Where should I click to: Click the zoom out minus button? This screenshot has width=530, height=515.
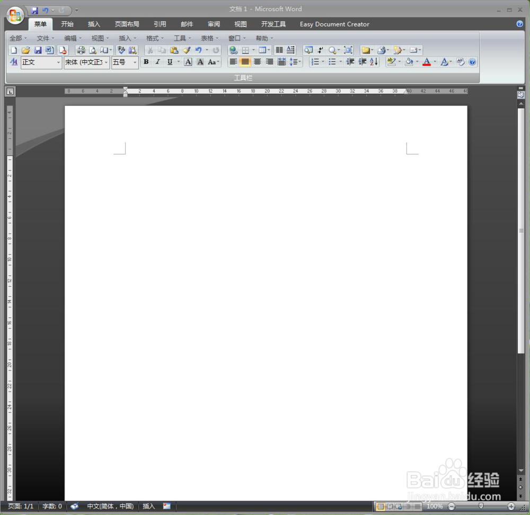[451, 506]
